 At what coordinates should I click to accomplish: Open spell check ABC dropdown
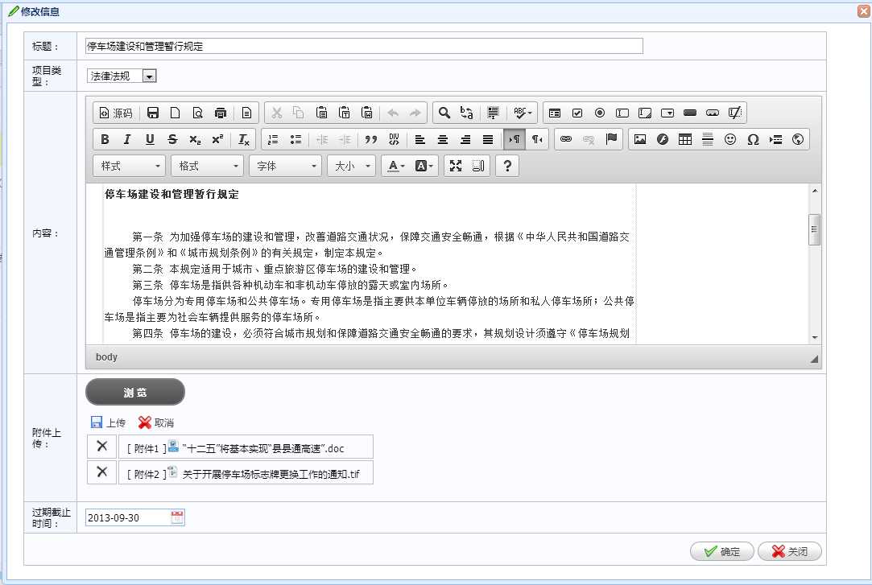click(x=523, y=113)
